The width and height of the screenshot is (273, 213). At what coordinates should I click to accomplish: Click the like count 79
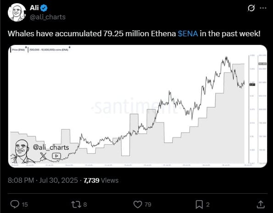tap(148, 204)
